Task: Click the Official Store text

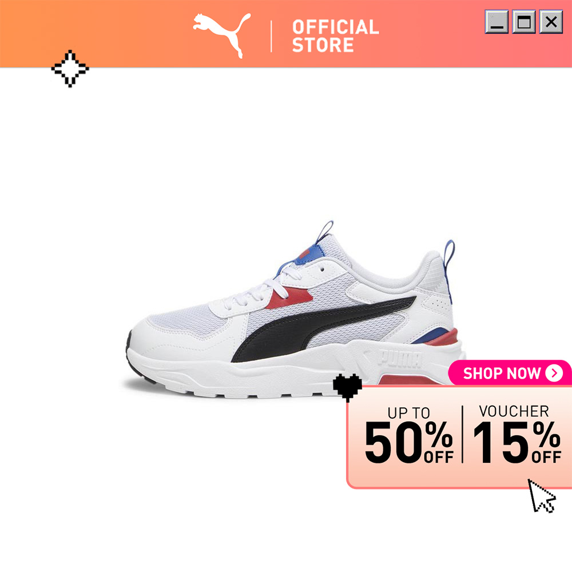Action: tap(335, 35)
